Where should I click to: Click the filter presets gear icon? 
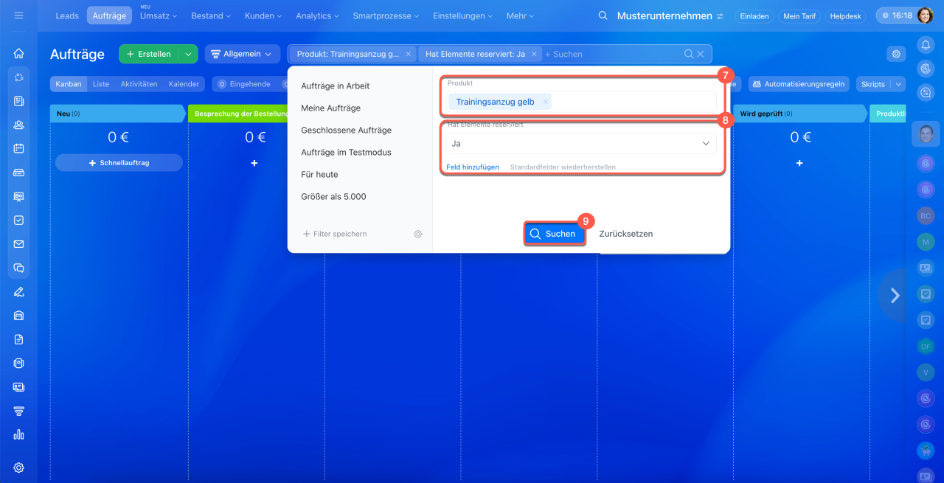point(417,234)
